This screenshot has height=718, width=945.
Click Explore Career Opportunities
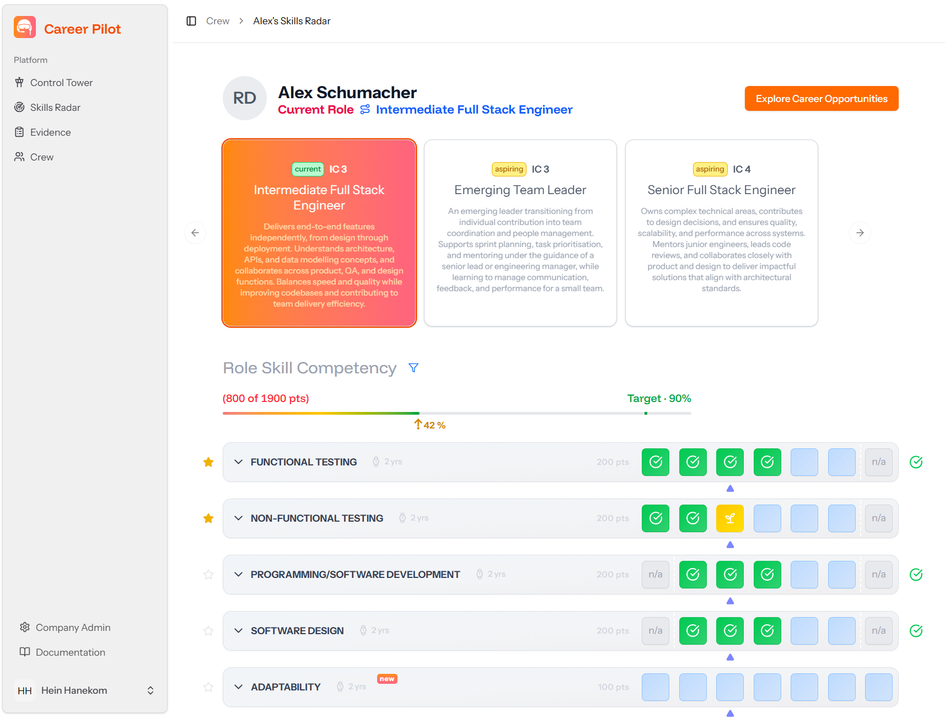pos(821,98)
